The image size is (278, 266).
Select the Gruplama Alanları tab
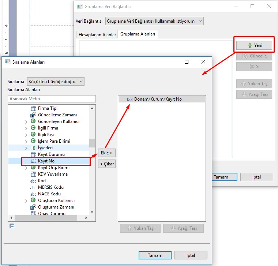tap(138, 34)
